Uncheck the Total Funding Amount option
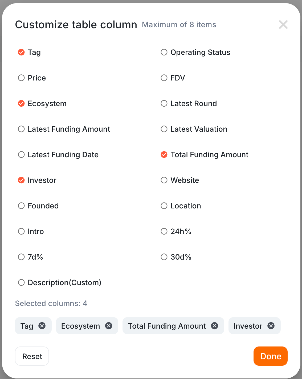Image resolution: width=302 pixels, height=379 pixels. (164, 155)
